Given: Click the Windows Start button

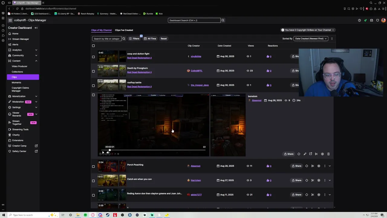Looking at the screenshot, I should pos(3,215).
